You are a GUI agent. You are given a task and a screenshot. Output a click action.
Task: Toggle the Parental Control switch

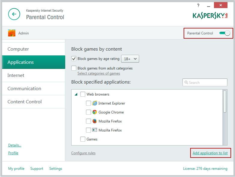[x=224, y=33]
